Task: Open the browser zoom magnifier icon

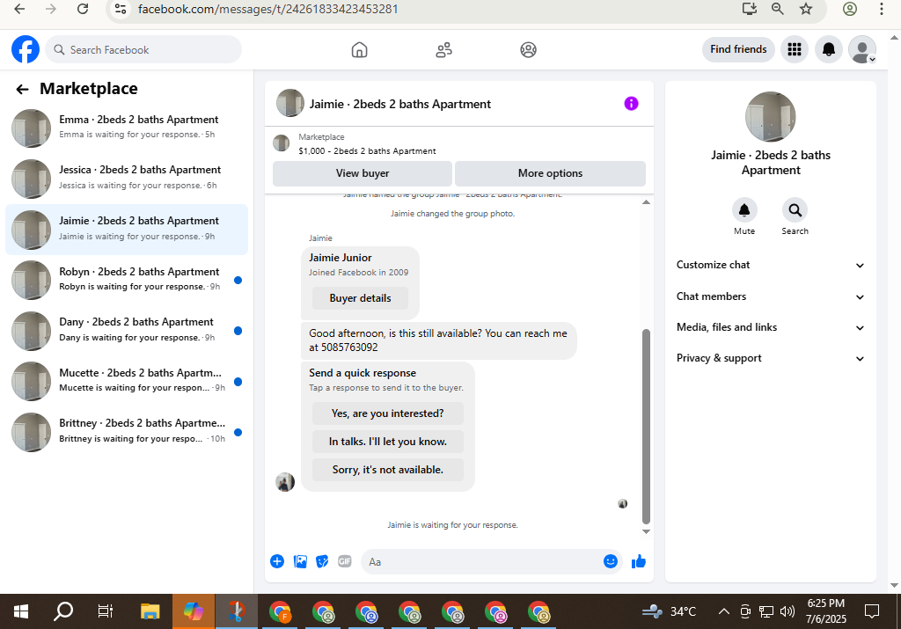Action: [778, 9]
